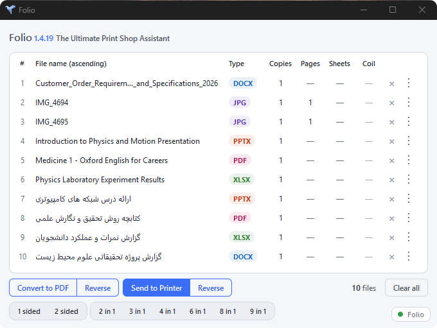The width and height of the screenshot is (437, 328).
Task: Click the Copies column header
Action: (280, 64)
